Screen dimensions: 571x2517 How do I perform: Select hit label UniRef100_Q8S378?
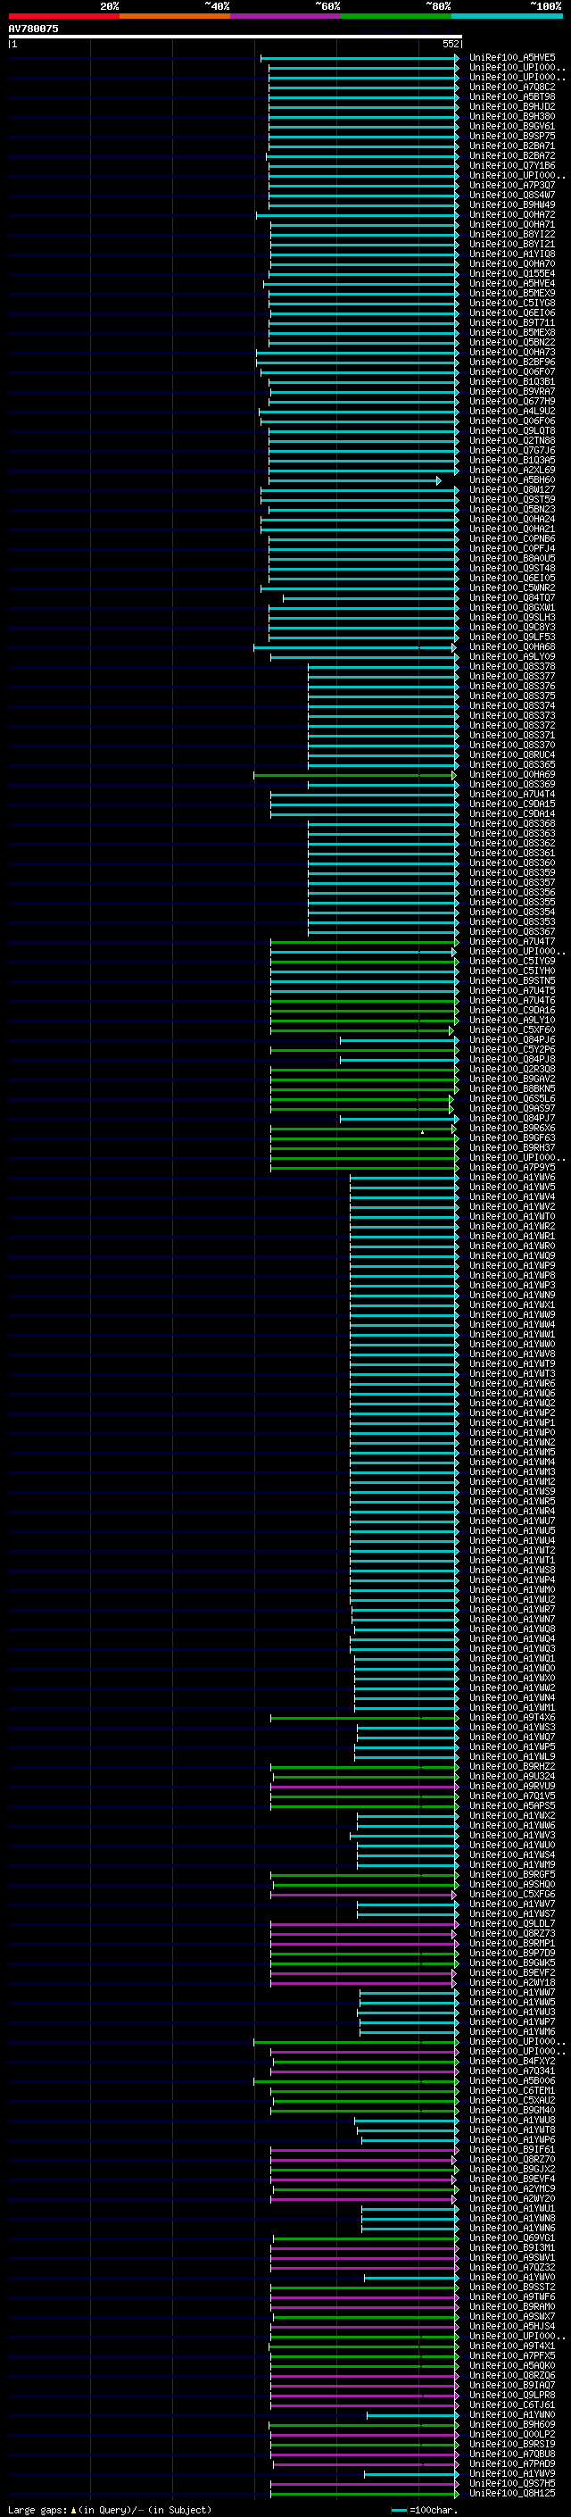click(512, 666)
